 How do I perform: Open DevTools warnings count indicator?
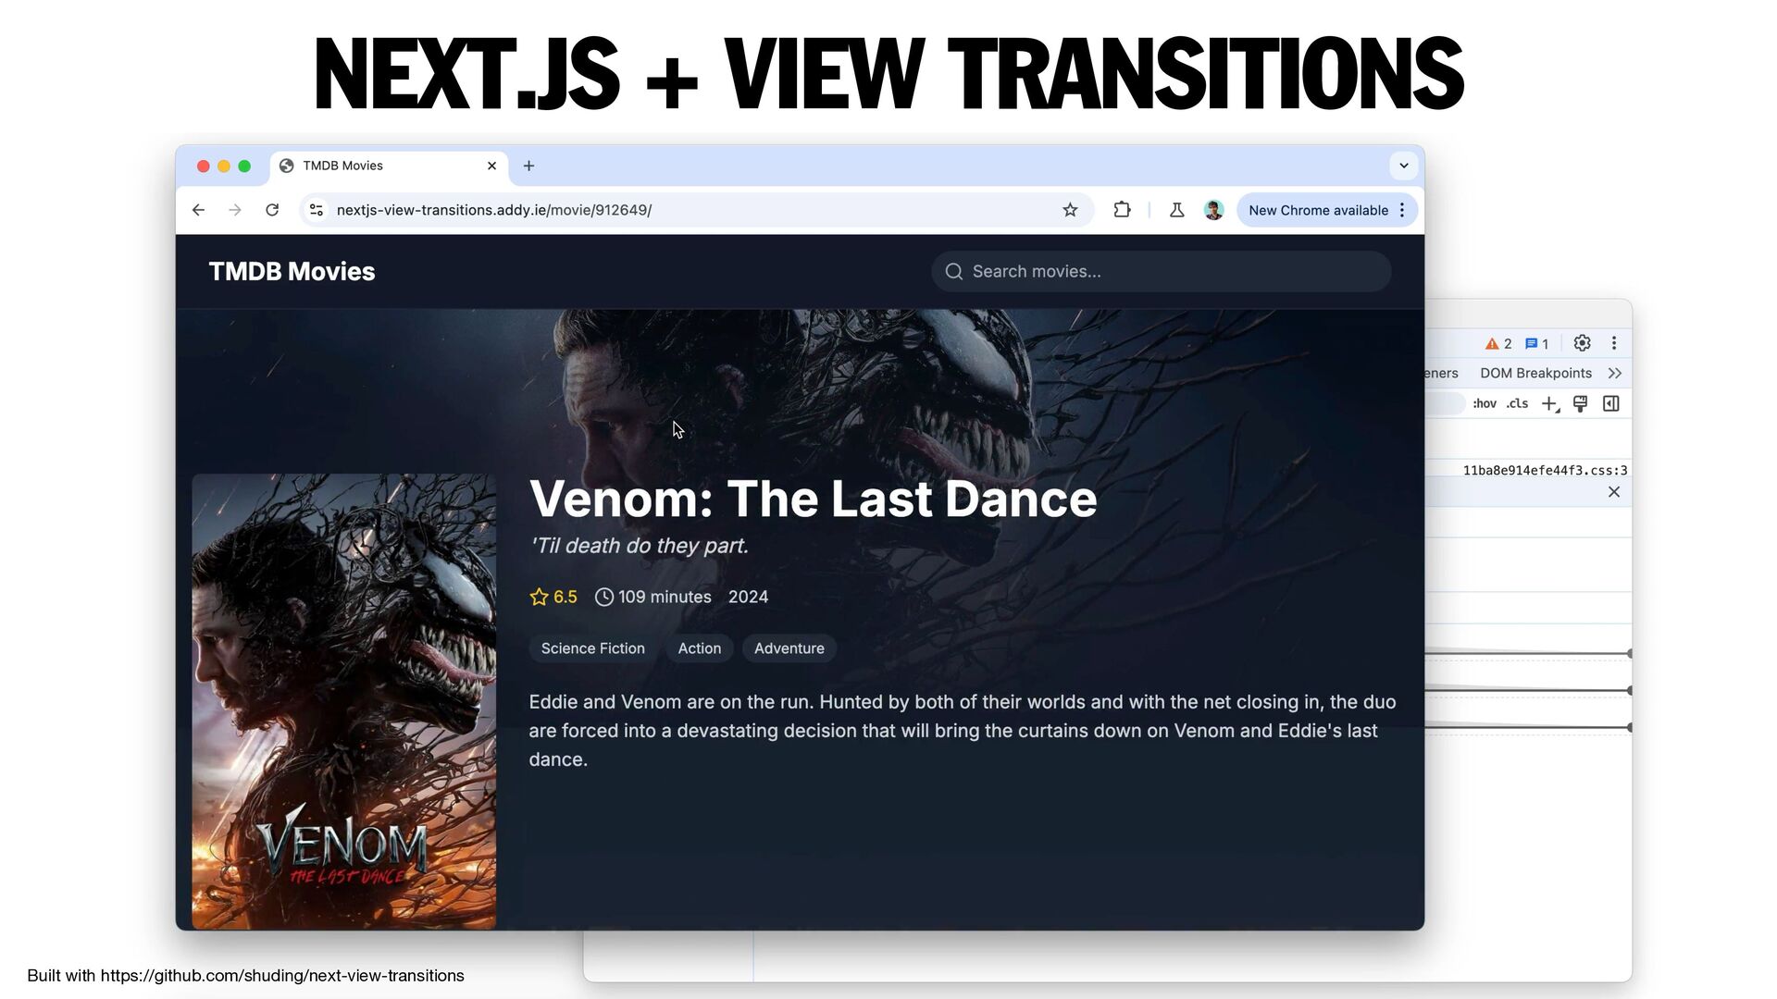(1498, 343)
